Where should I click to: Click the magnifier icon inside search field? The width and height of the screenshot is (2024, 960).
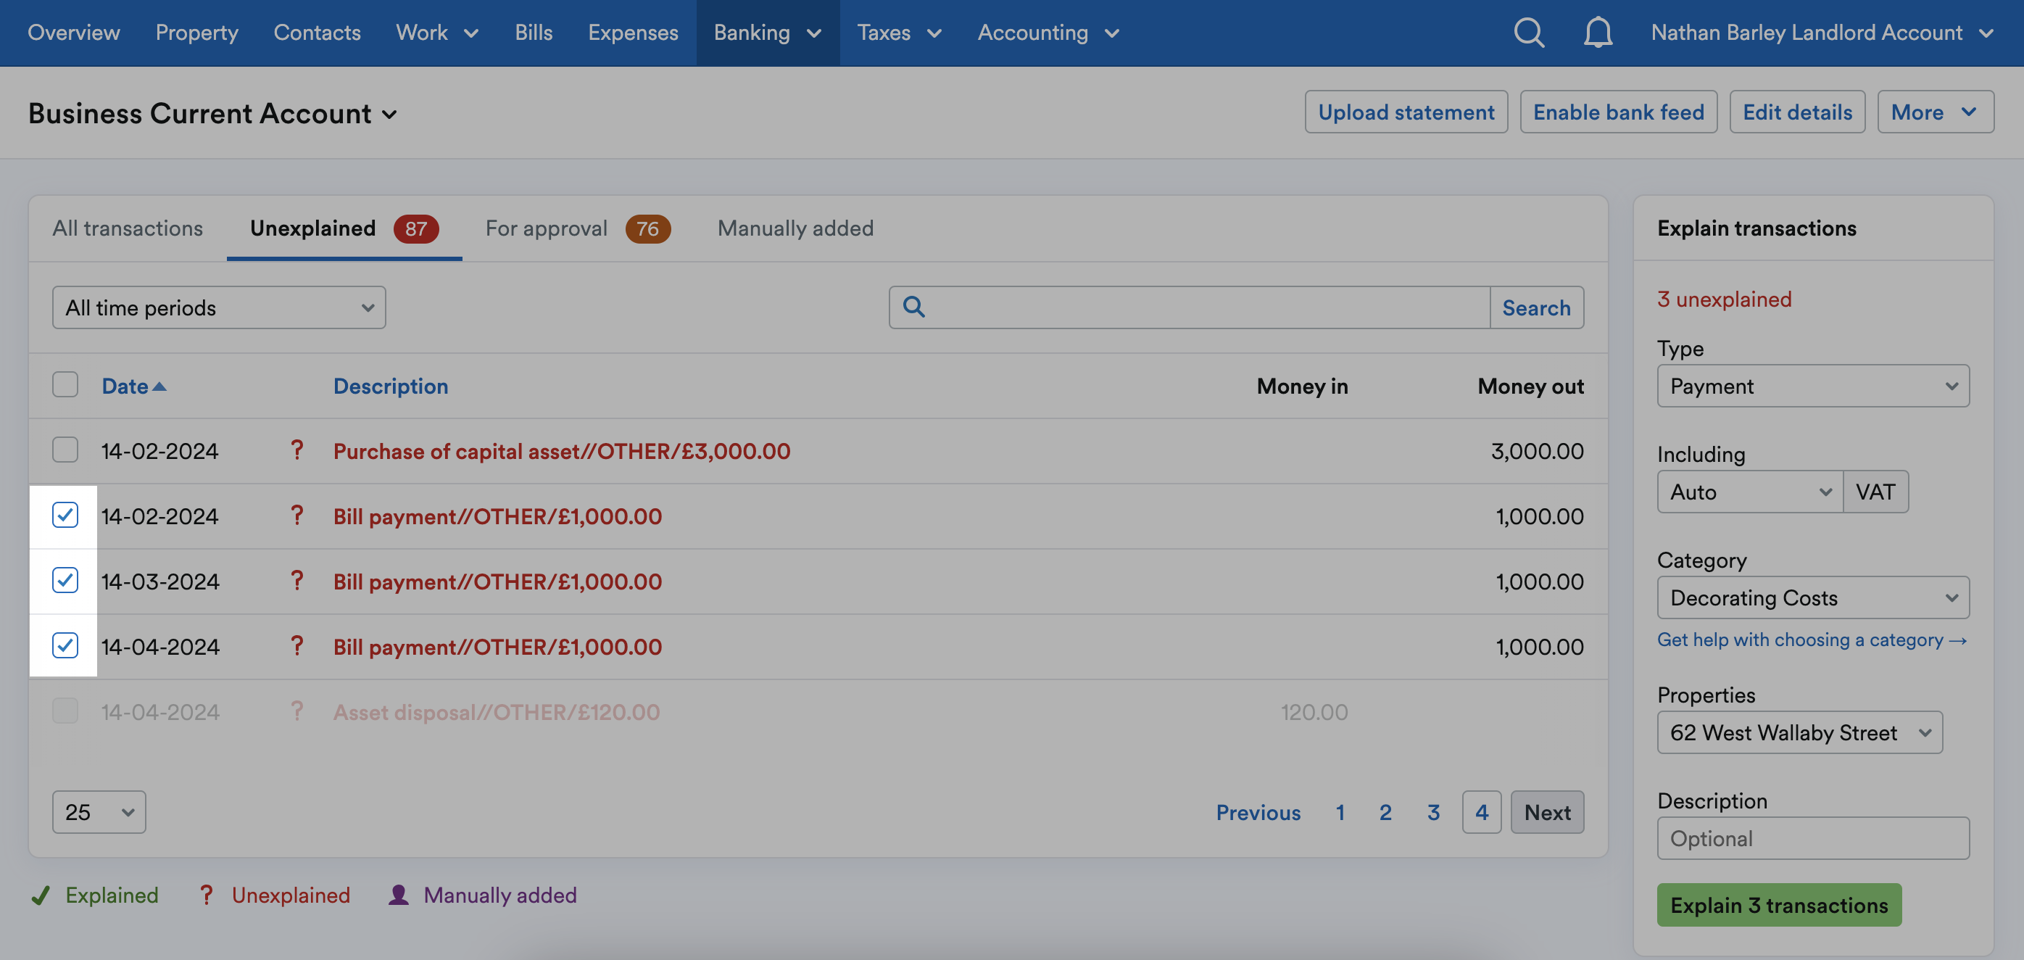click(914, 307)
